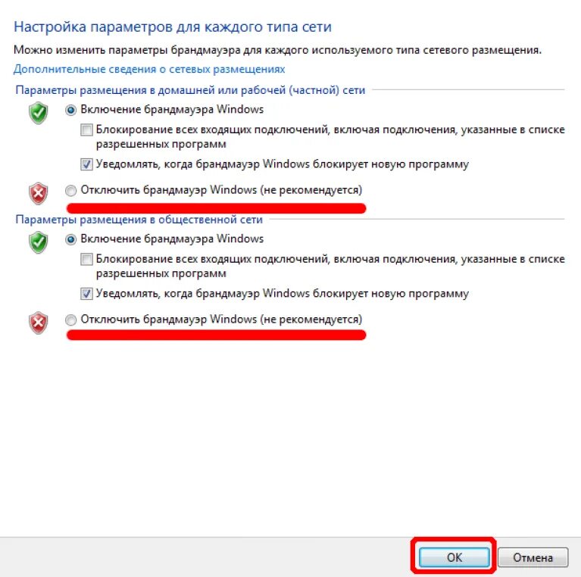This screenshot has width=581, height=577.
Task: Select 'Включение брандмауэра Windows' radio for private network
Action: [70, 110]
